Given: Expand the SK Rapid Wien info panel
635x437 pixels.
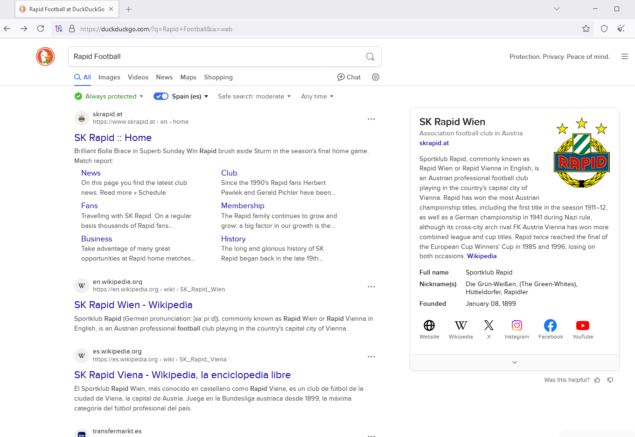Looking at the screenshot, I should coord(515,362).
